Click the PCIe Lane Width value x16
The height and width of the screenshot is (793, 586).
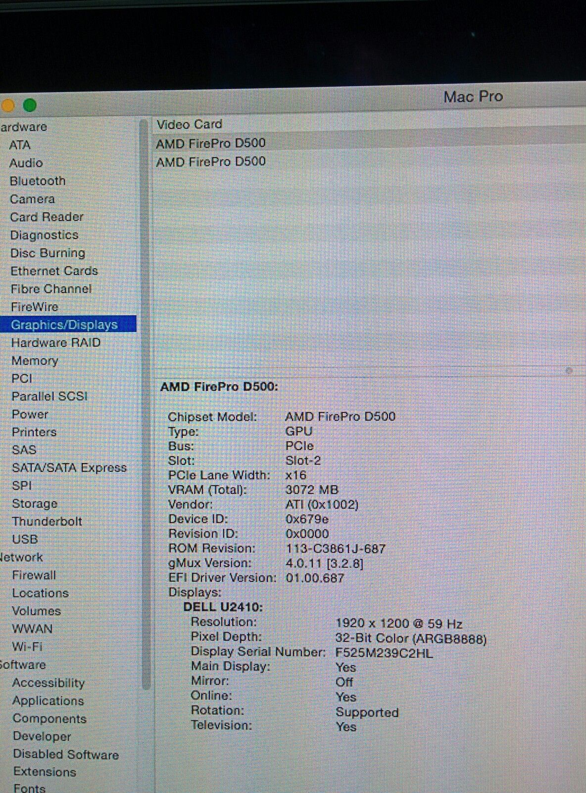[296, 476]
